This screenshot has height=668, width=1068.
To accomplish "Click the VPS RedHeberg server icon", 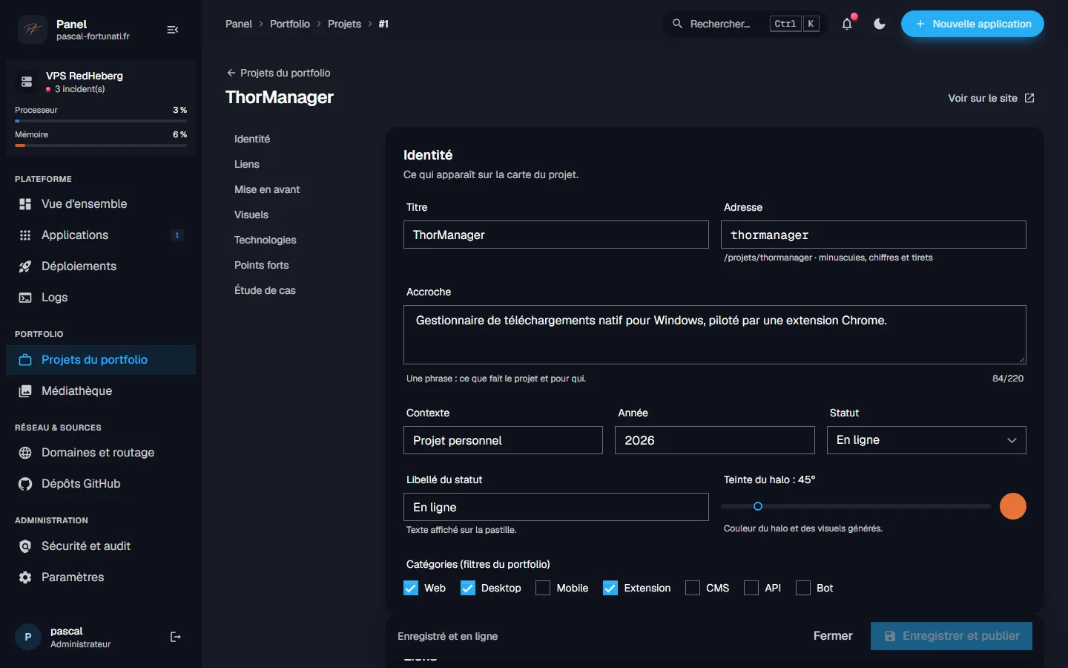I will [x=27, y=82].
